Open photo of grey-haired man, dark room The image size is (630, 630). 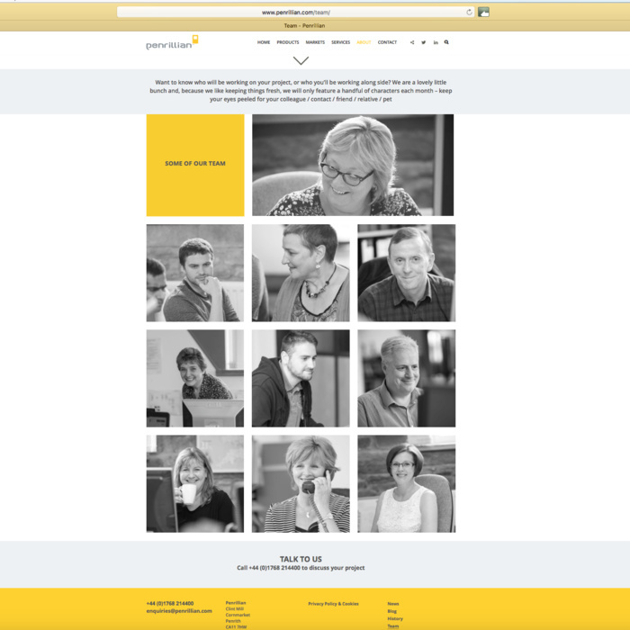pos(407,378)
